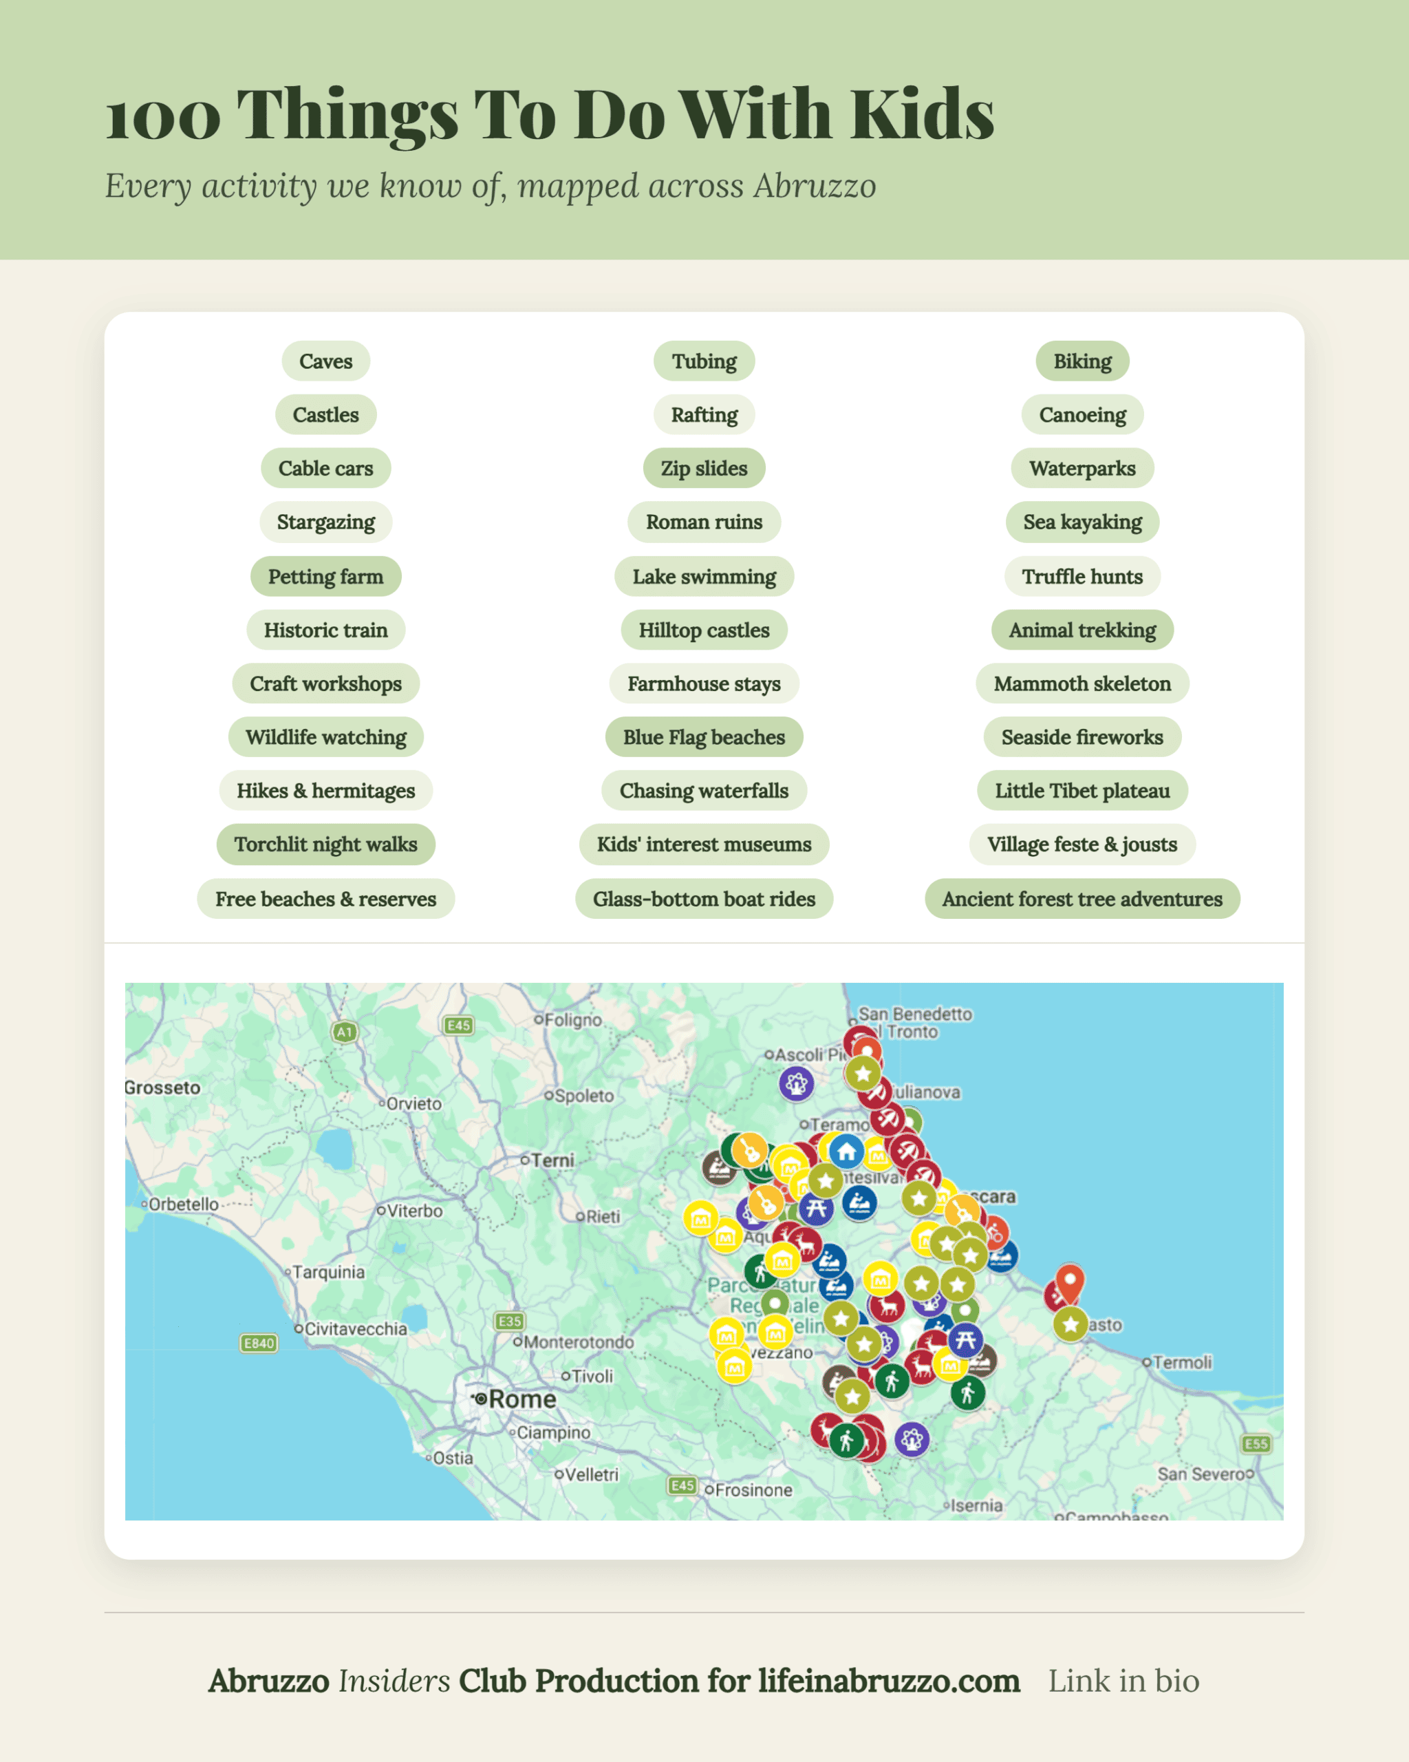This screenshot has width=1409, height=1762.
Task: Click the Termoli label on the map
Action: click(x=1182, y=1362)
